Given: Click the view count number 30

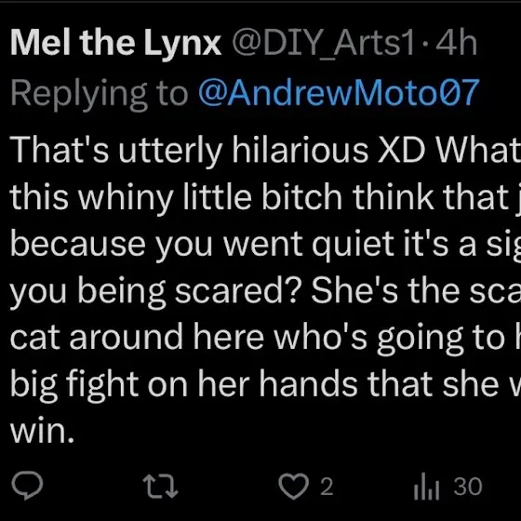Looking at the screenshot, I should point(468,487).
